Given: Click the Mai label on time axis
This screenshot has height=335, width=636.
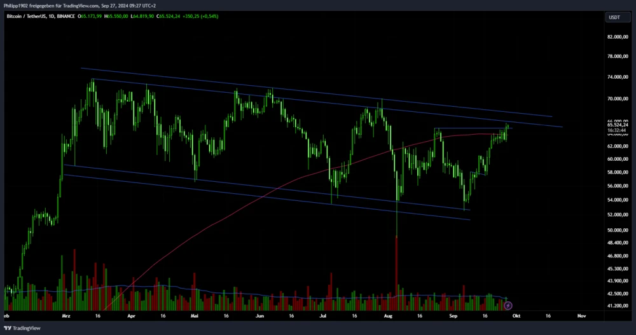Looking at the screenshot, I should (194, 315).
